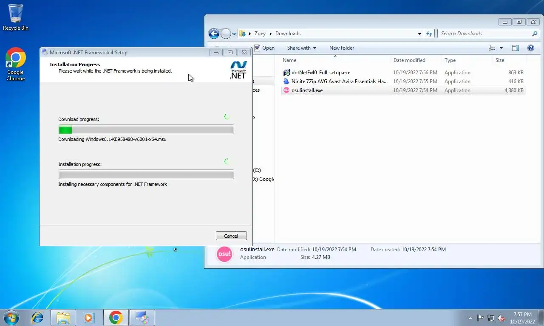
Task: Click the large osu! thumbnail in details pane
Action: click(224, 254)
